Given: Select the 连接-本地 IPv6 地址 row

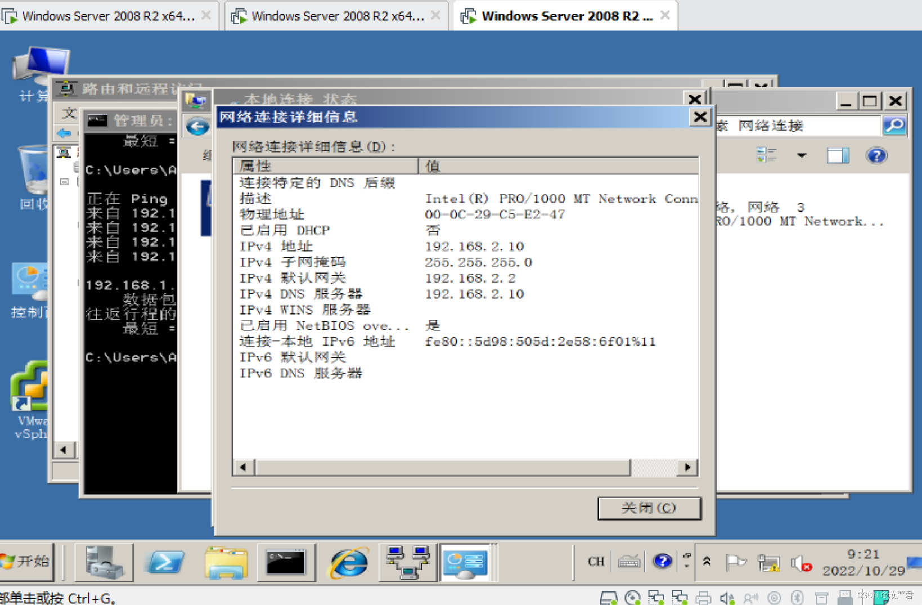Looking at the screenshot, I should 466,342.
